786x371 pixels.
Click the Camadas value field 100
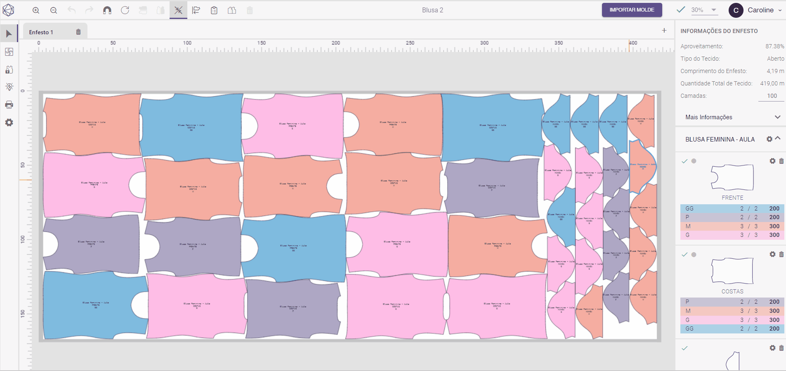point(772,96)
